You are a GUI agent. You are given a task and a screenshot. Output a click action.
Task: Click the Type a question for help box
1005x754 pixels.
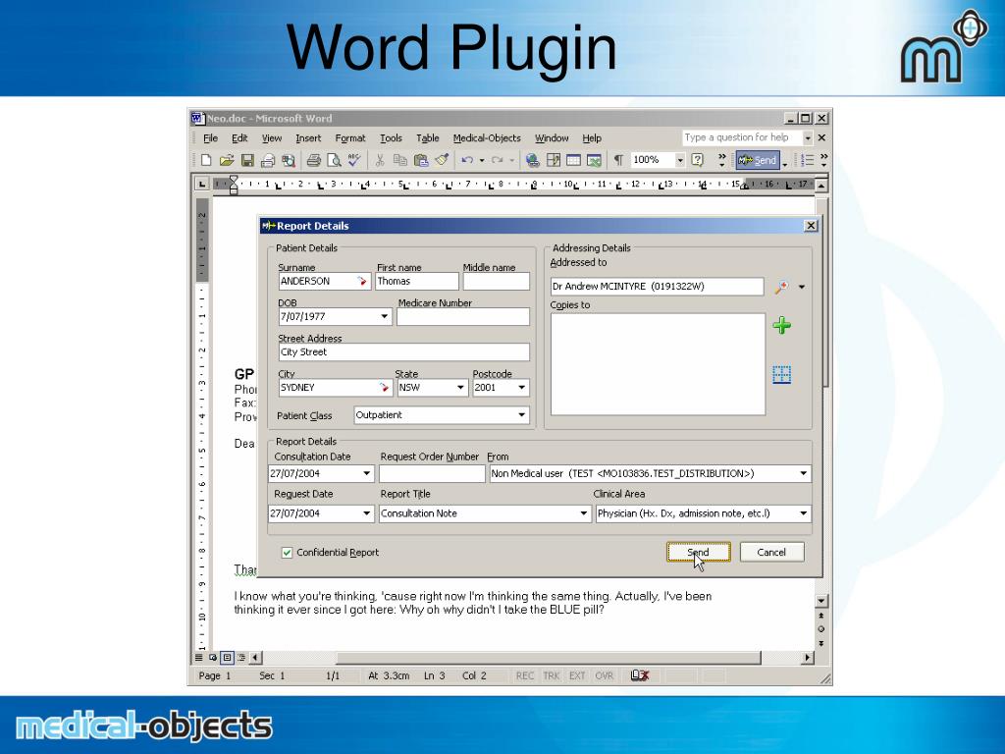click(742, 137)
